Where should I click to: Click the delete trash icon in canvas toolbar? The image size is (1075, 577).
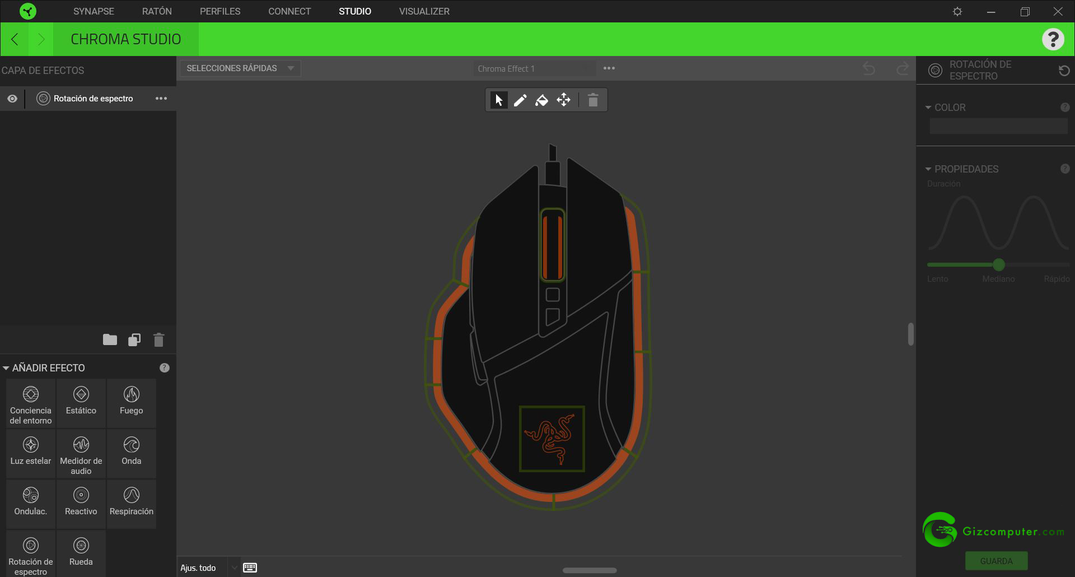point(593,100)
